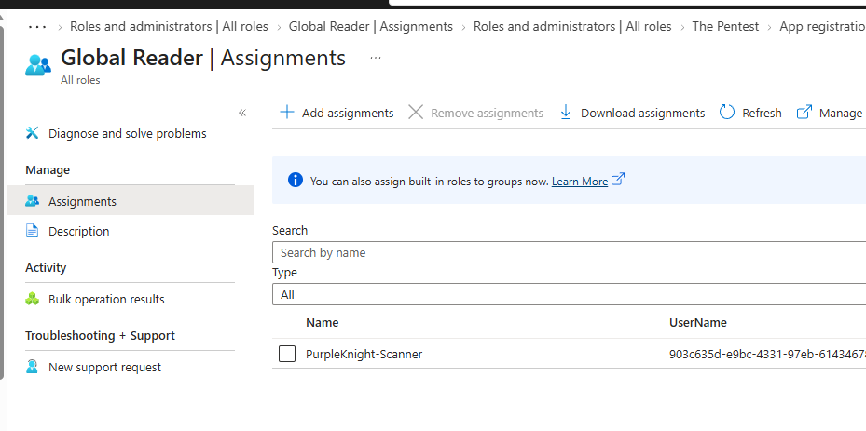Click Download assignments button
The image size is (866, 431).
coord(632,113)
